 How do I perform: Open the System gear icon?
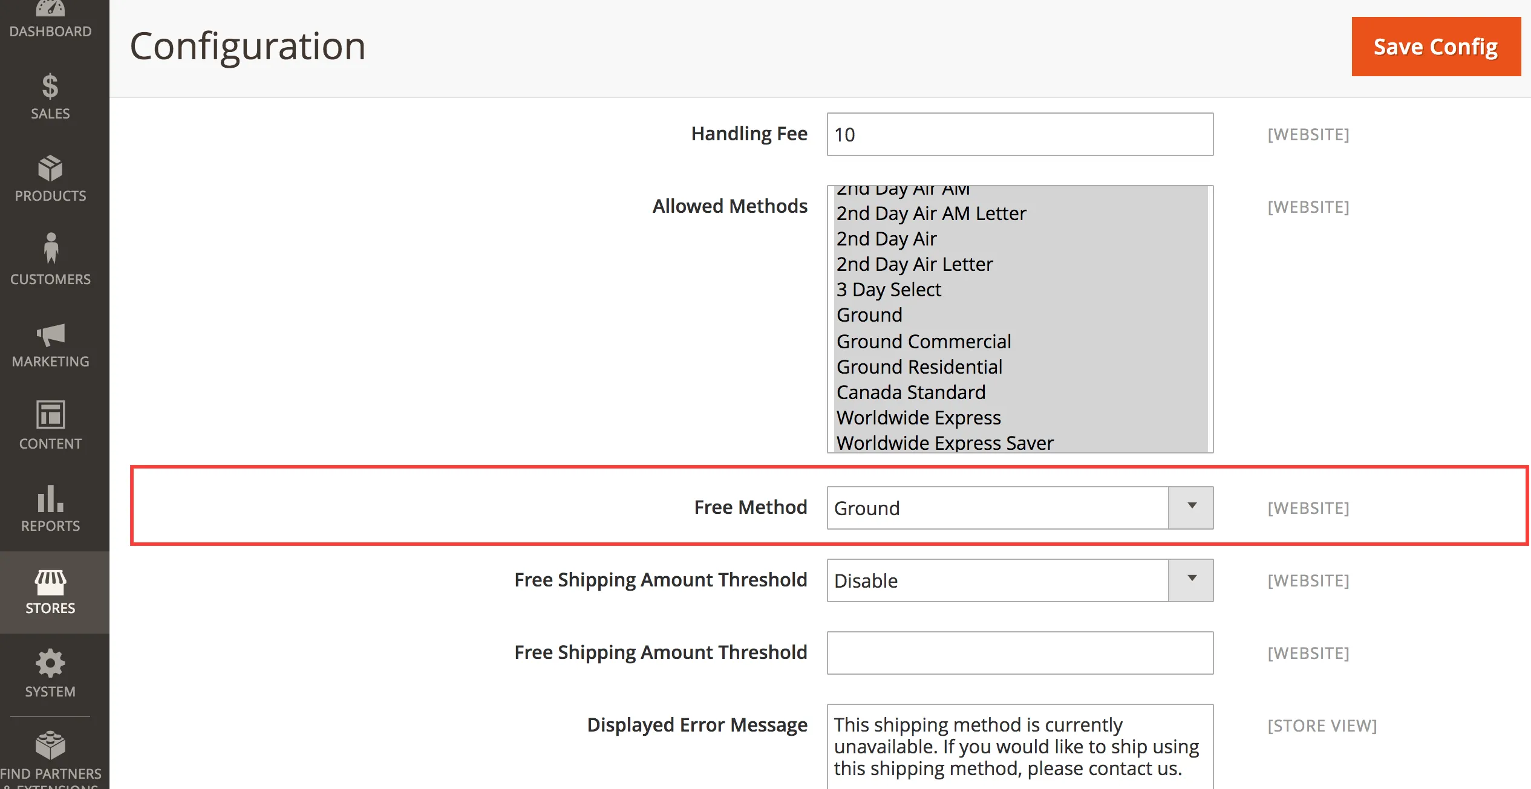[x=50, y=663]
